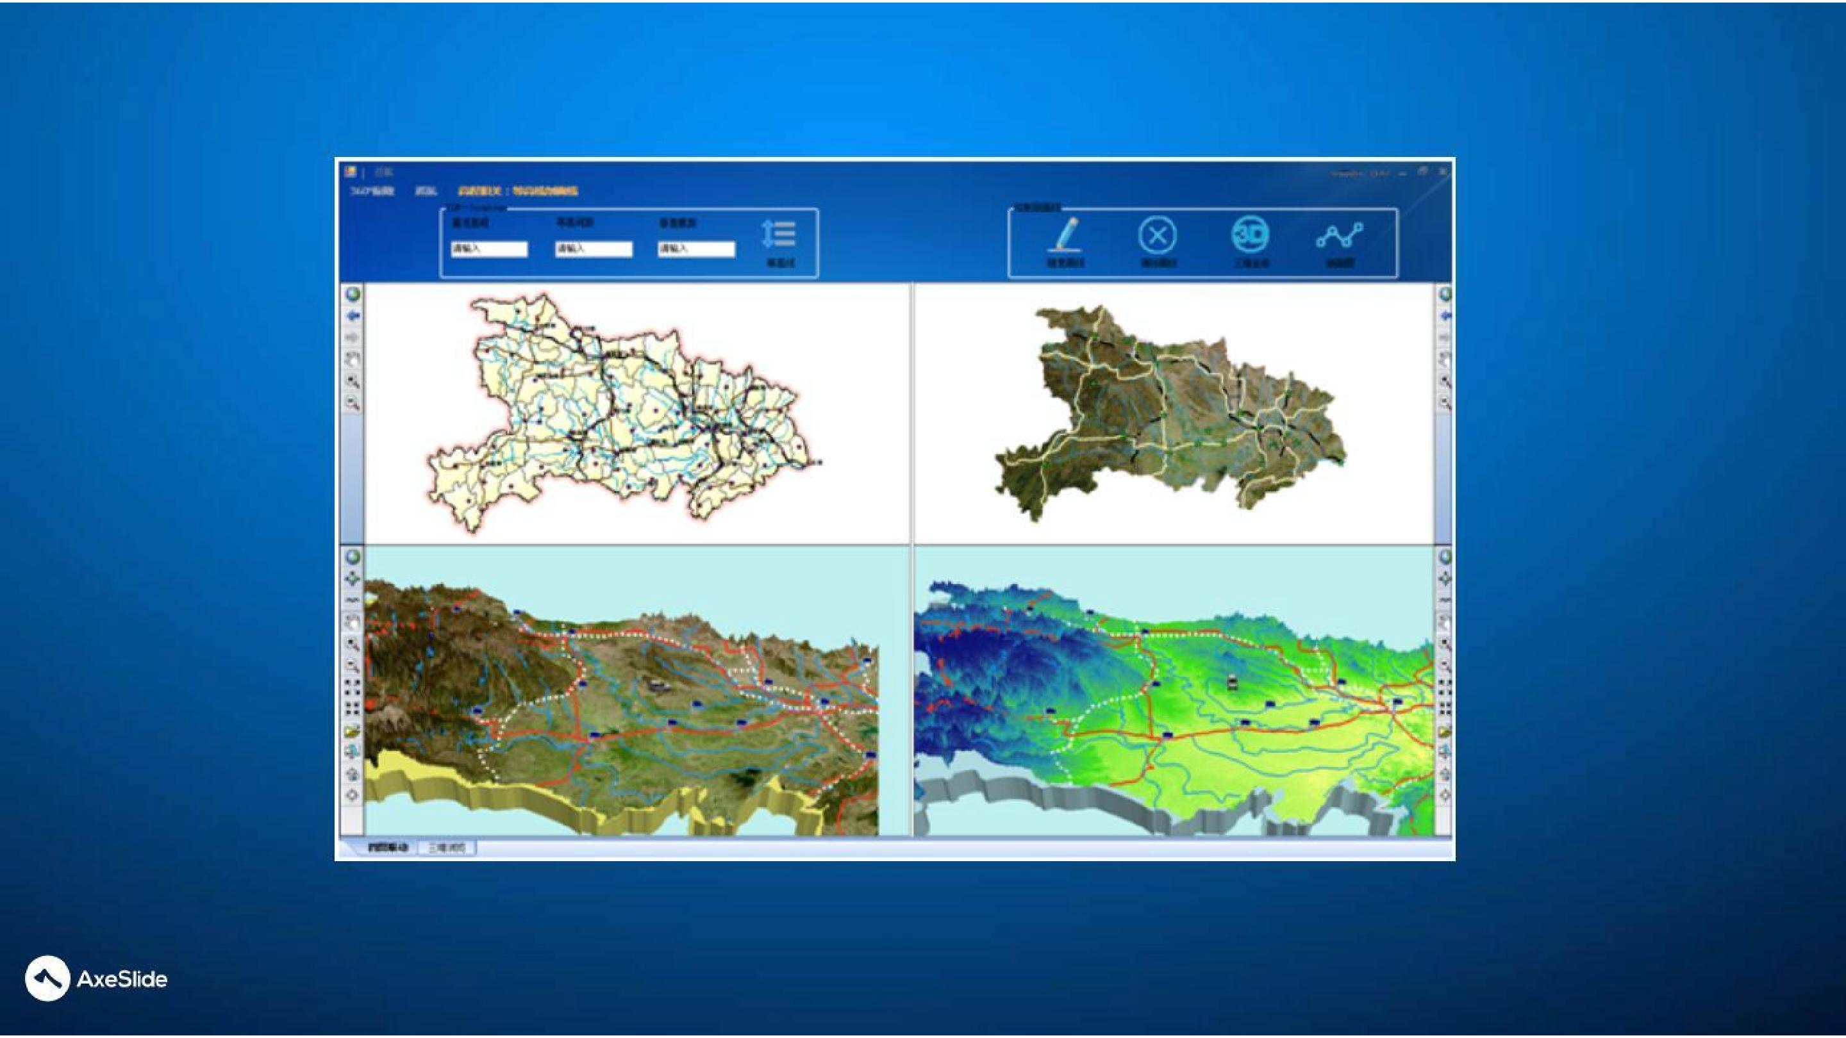1846x1038 pixels.
Task: Click four-way navigate arrows in lower-left 3D toolbar
Action: pyautogui.click(x=353, y=578)
